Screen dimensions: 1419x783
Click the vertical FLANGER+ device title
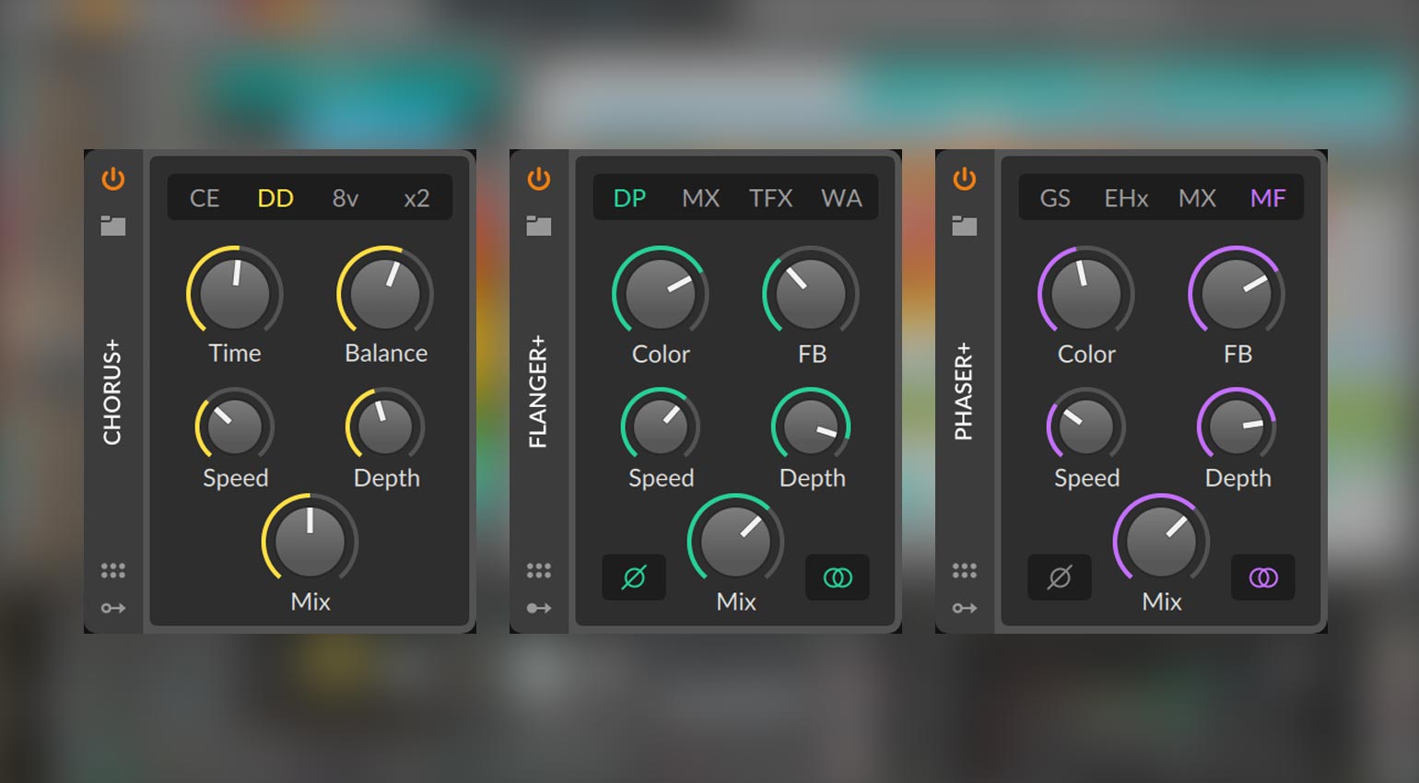538,392
